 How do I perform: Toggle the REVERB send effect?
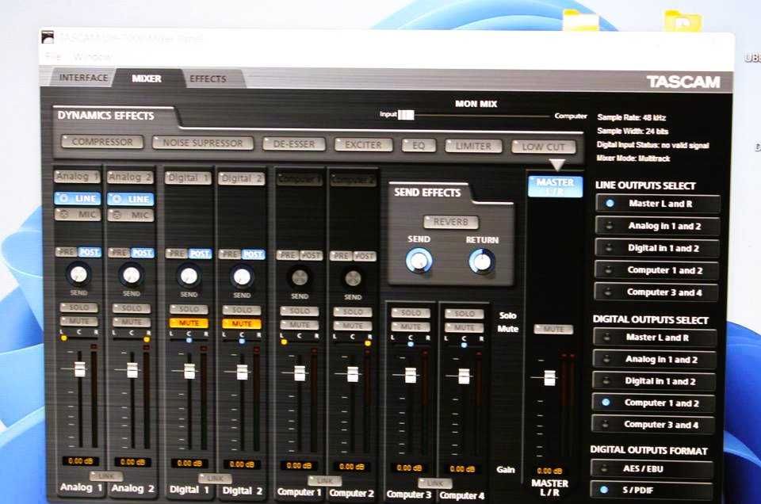pos(451,222)
